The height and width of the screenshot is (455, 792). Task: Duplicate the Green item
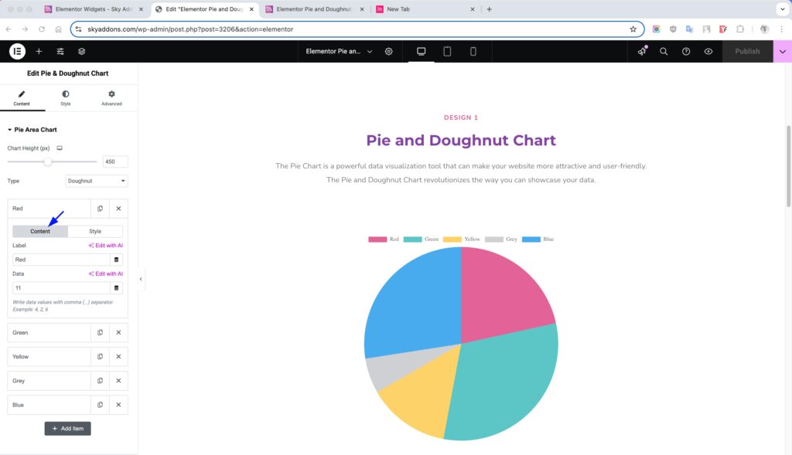point(100,332)
